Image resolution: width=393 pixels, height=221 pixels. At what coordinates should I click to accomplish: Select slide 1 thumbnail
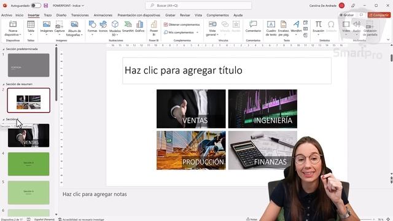click(29, 65)
